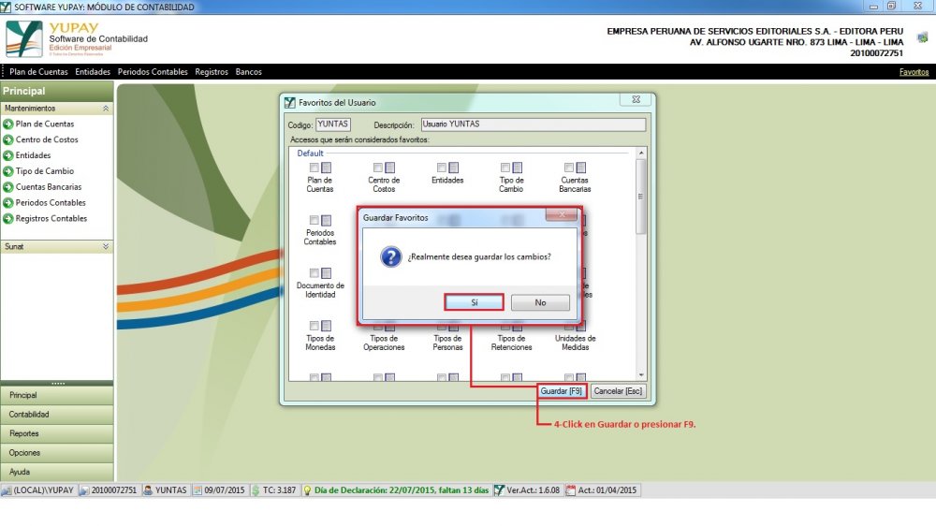
Task: Click the company icon at the header's right edge
Action: pos(923,37)
